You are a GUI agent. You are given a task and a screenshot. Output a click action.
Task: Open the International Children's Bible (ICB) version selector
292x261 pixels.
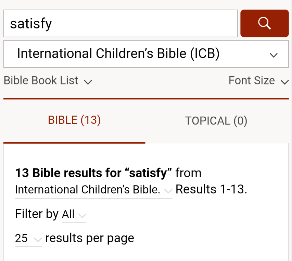click(x=146, y=54)
